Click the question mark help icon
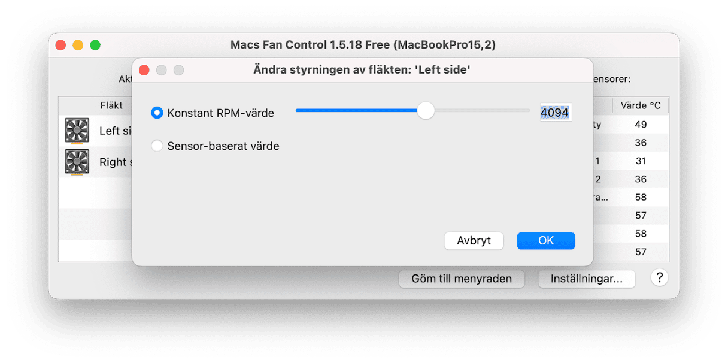This screenshot has height=363, width=728. [659, 277]
